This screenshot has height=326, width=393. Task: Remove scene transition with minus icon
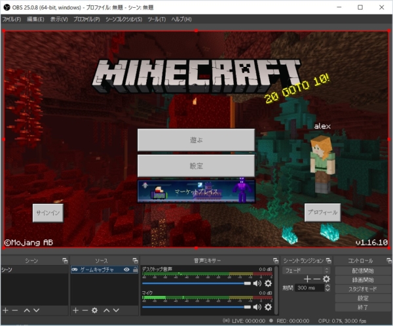317,279
